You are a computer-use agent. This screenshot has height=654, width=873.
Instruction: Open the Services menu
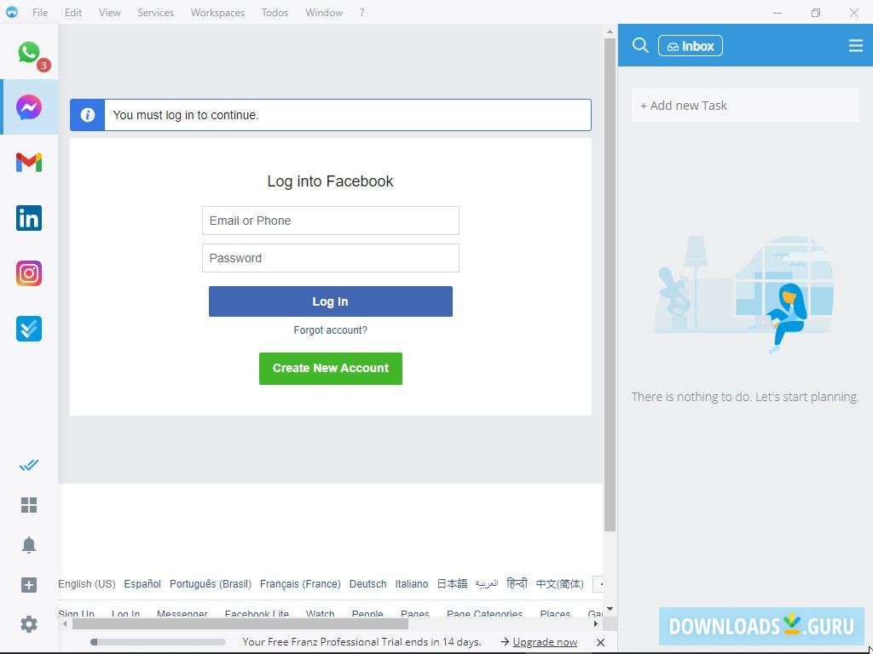156,12
